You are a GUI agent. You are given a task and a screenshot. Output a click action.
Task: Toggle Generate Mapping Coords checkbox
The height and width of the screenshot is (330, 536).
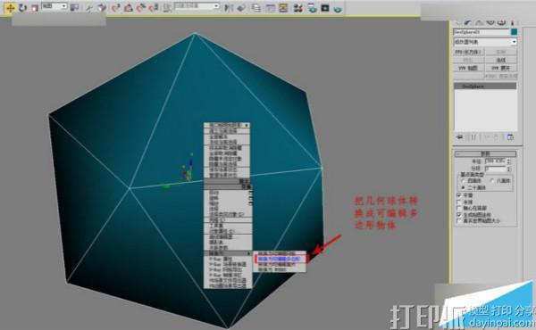click(459, 215)
